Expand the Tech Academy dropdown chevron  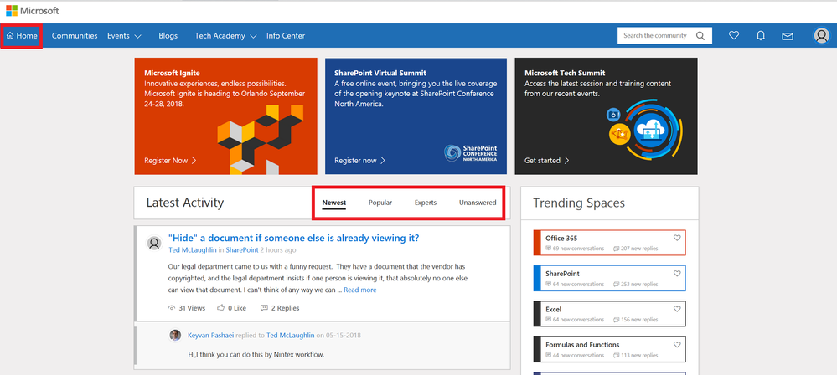(x=253, y=36)
